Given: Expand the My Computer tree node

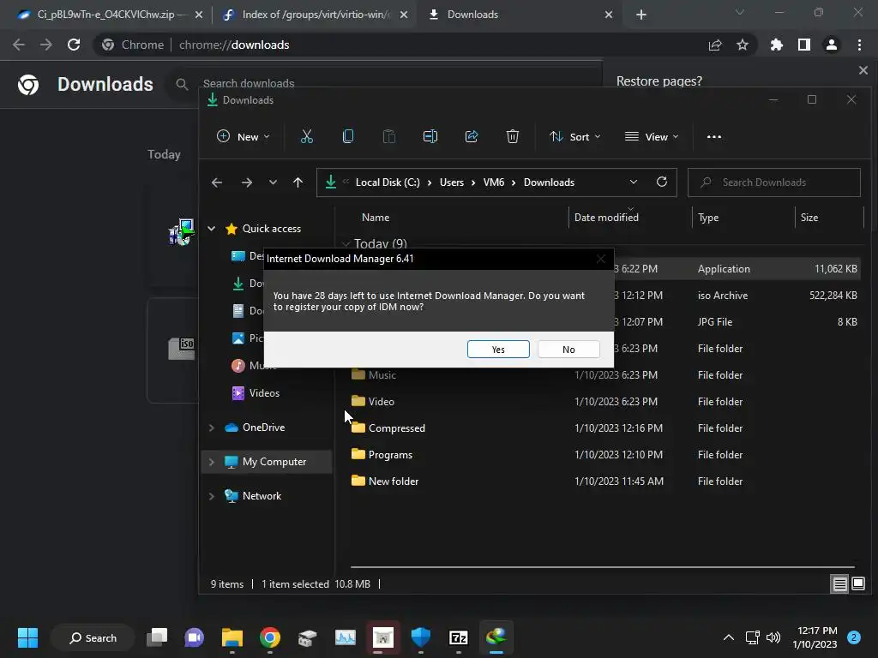Looking at the screenshot, I should pos(212,462).
